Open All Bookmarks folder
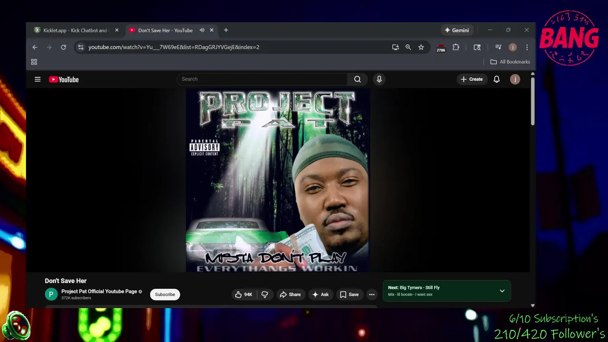 (510, 62)
